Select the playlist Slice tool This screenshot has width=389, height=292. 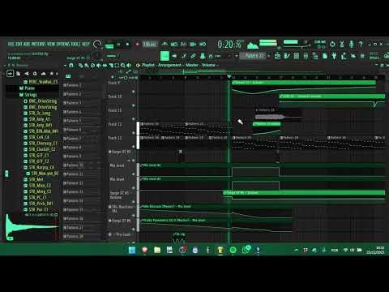click(111, 66)
